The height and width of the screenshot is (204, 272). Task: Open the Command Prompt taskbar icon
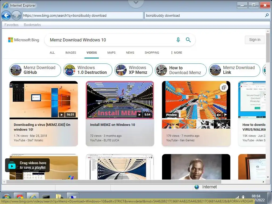pyautogui.click(x=46, y=197)
